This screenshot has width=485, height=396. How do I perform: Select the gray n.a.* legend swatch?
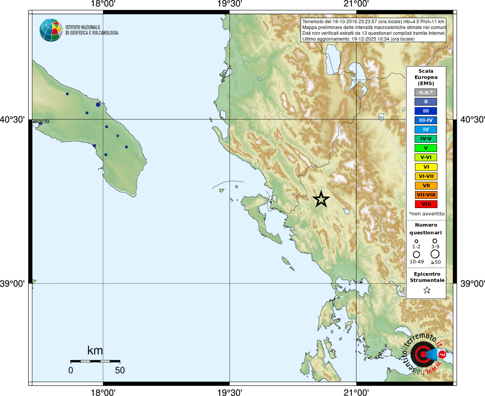click(426, 92)
